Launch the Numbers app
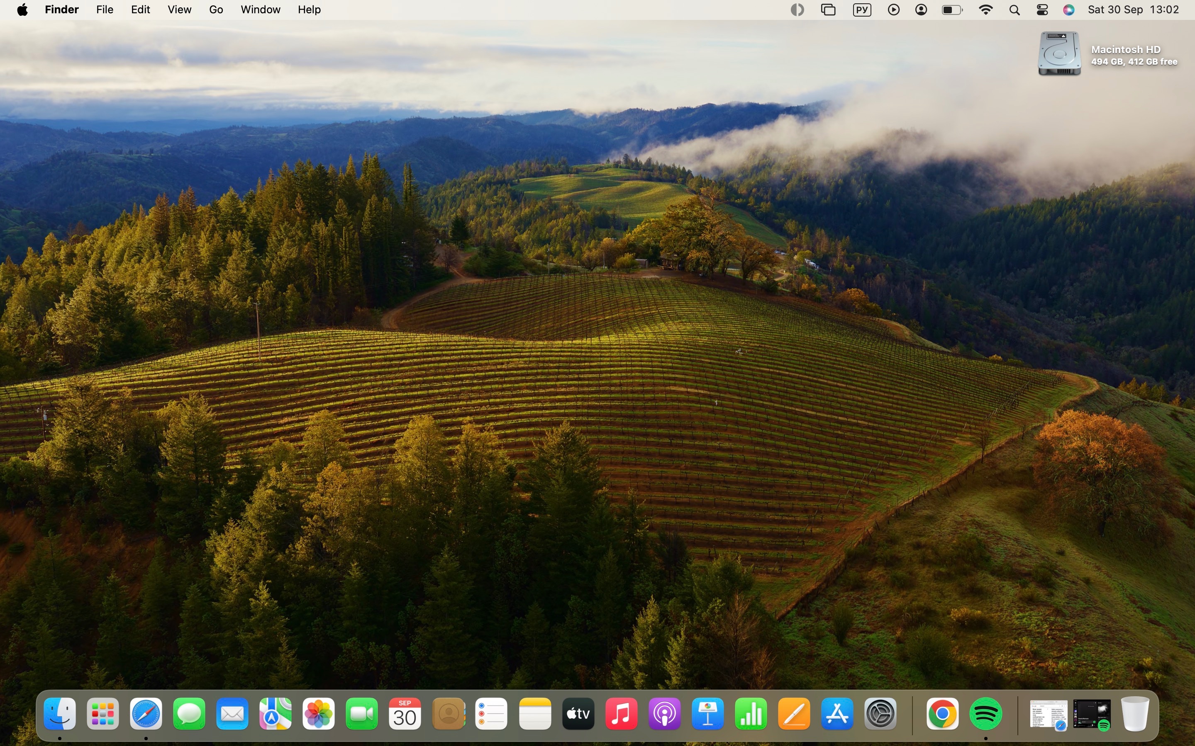The image size is (1195, 746). click(x=751, y=713)
